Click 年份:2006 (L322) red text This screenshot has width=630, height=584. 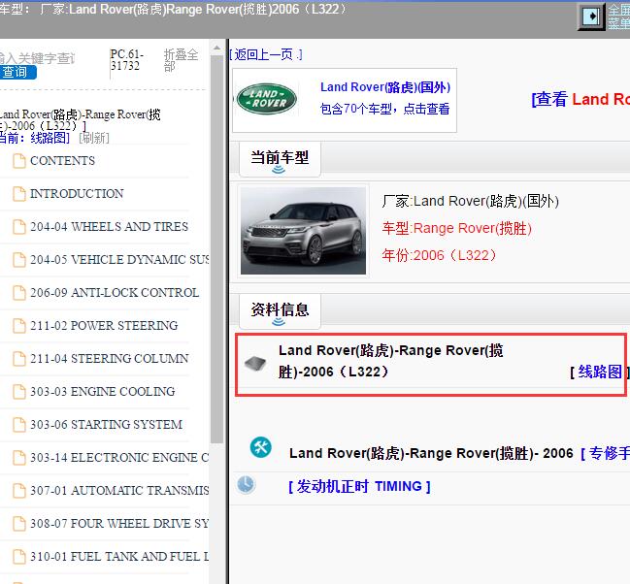(440, 255)
